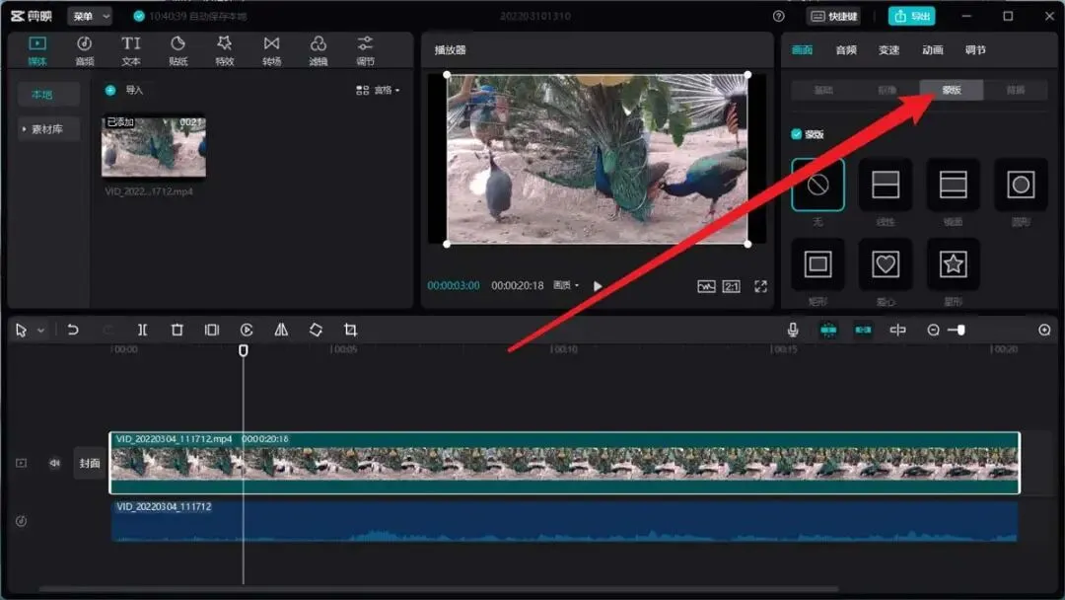
Task: Switch to the 背景 background sub-tab
Action: point(1016,90)
